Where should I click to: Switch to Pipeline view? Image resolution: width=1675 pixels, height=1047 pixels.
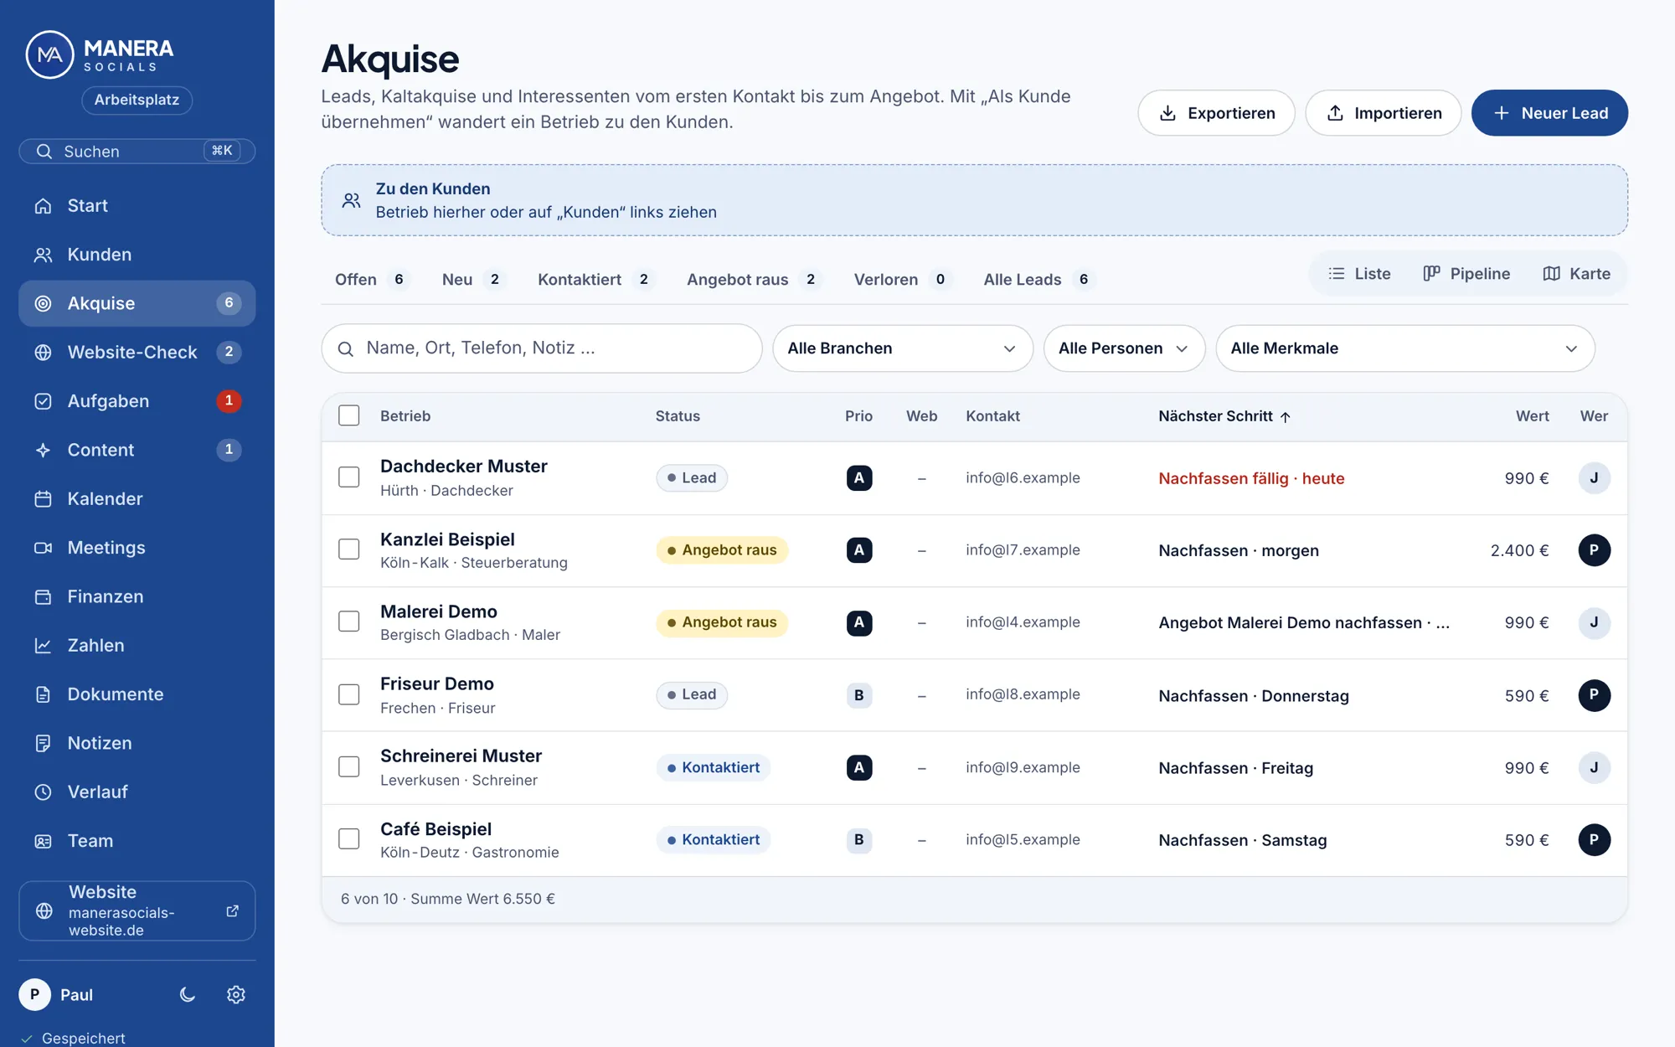(1466, 274)
